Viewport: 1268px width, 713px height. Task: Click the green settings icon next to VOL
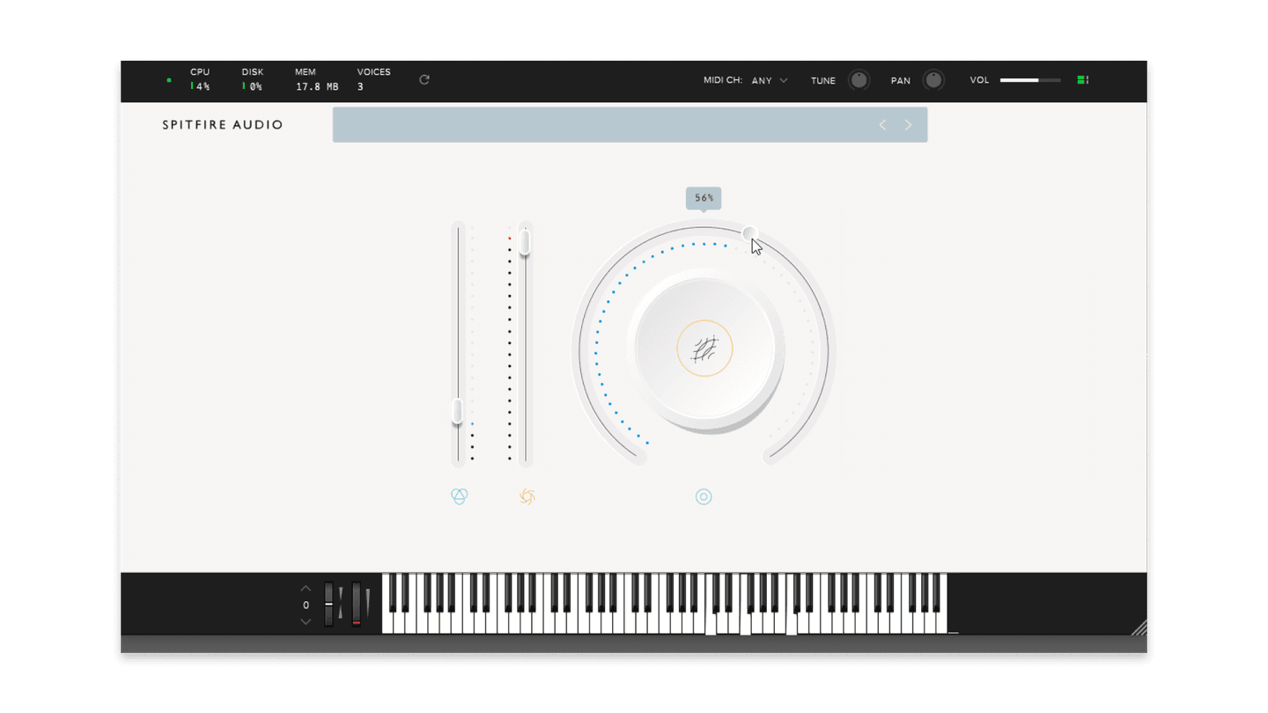(x=1084, y=80)
